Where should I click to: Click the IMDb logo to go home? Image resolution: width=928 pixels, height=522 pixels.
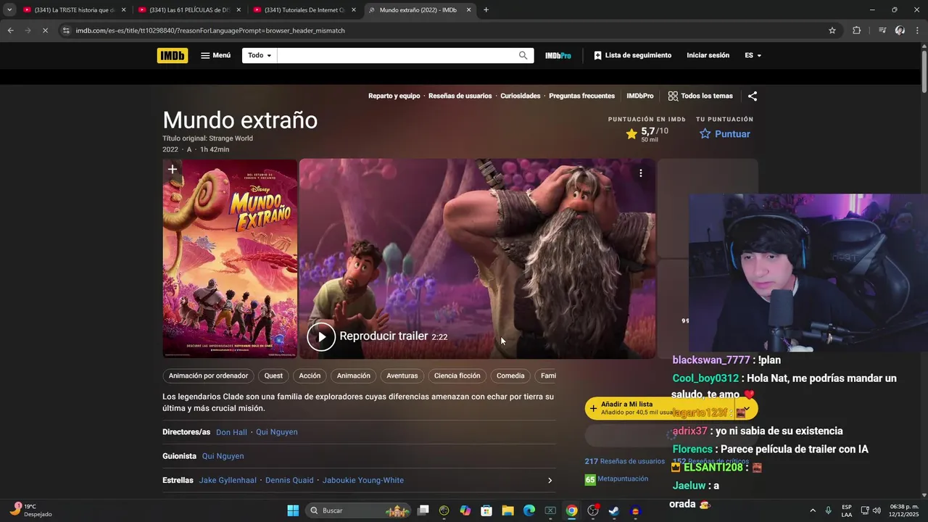172,55
